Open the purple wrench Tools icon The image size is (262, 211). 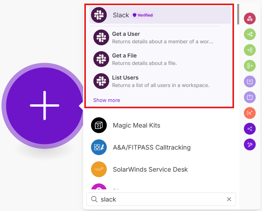250,144
